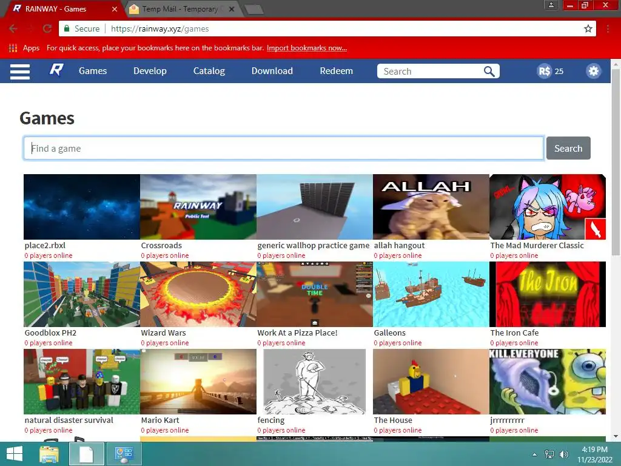Open the Mario Kart thumbnail
The width and height of the screenshot is (621, 466).
click(x=198, y=382)
